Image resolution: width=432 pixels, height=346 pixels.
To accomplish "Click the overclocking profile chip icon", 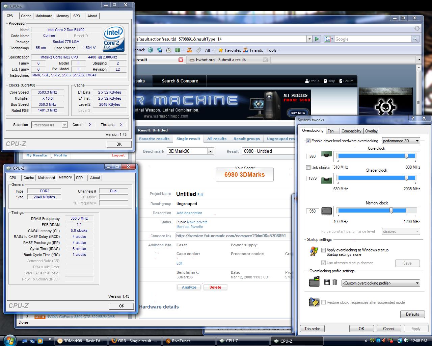I will pos(314,281).
